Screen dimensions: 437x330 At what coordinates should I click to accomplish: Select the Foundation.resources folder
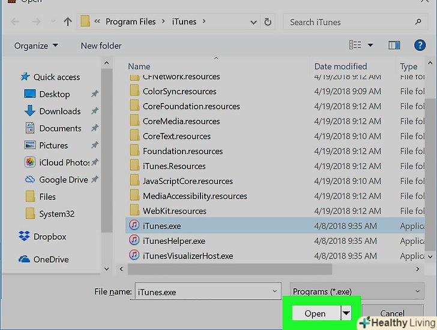pyautogui.click(x=182, y=152)
